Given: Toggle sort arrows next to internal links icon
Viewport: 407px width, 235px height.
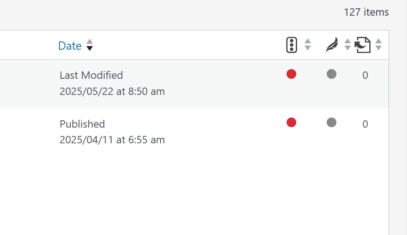Looking at the screenshot, I should point(378,45).
